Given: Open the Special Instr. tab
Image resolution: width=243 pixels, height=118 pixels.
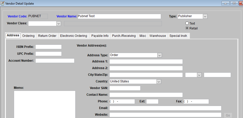Looking at the screenshot, I should click(x=178, y=36).
